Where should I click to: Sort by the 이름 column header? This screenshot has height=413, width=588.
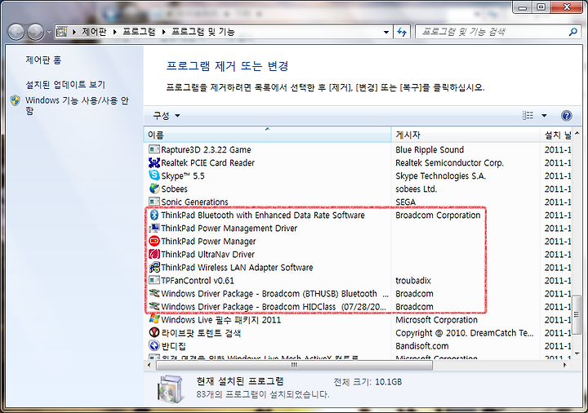click(x=267, y=135)
